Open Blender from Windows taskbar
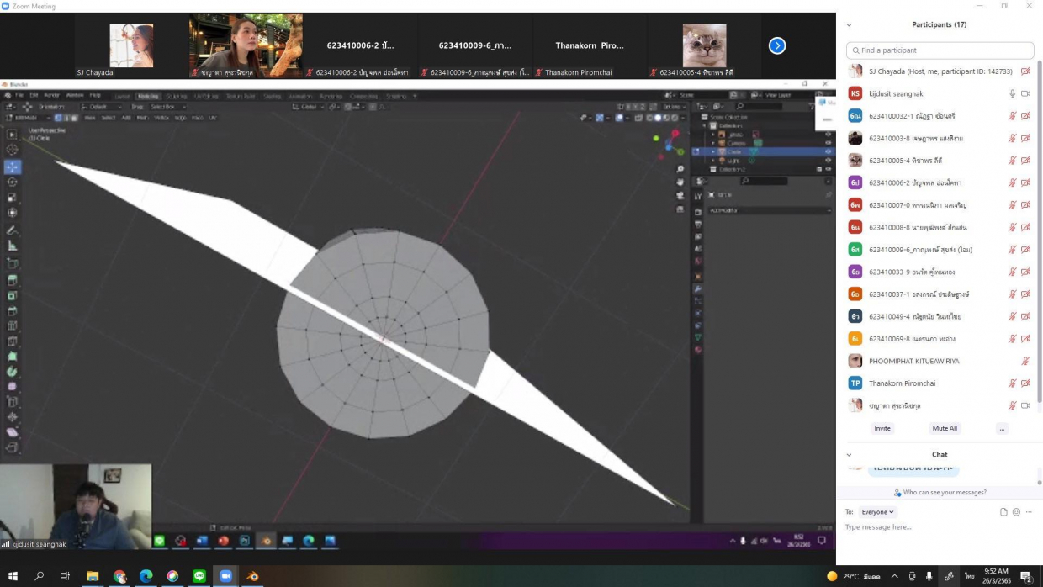Image resolution: width=1043 pixels, height=587 pixels. pos(252,576)
